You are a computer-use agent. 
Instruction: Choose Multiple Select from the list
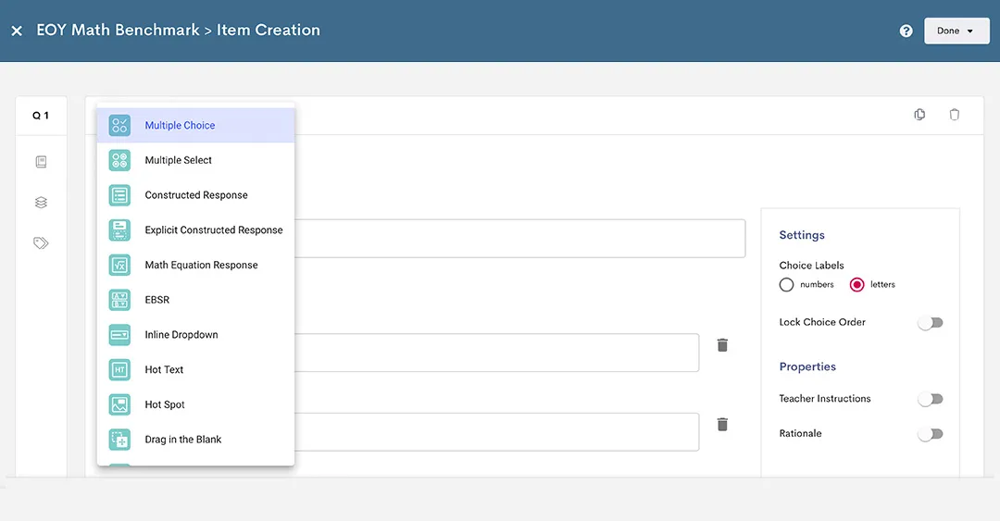(x=195, y=160)
